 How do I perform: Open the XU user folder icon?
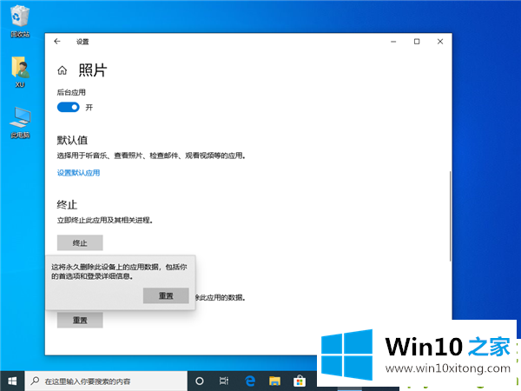(x=20, y=72)
